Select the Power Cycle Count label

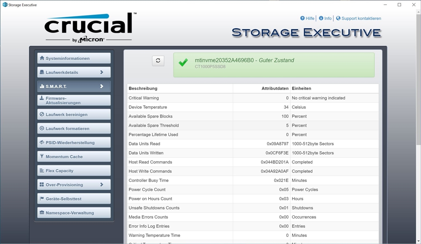pos(147,189)
